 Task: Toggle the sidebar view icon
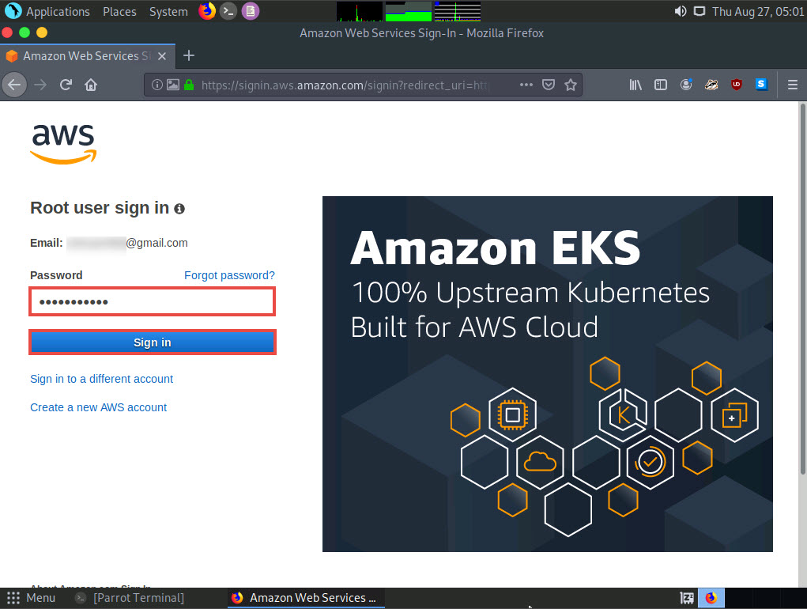pos(661,85)
